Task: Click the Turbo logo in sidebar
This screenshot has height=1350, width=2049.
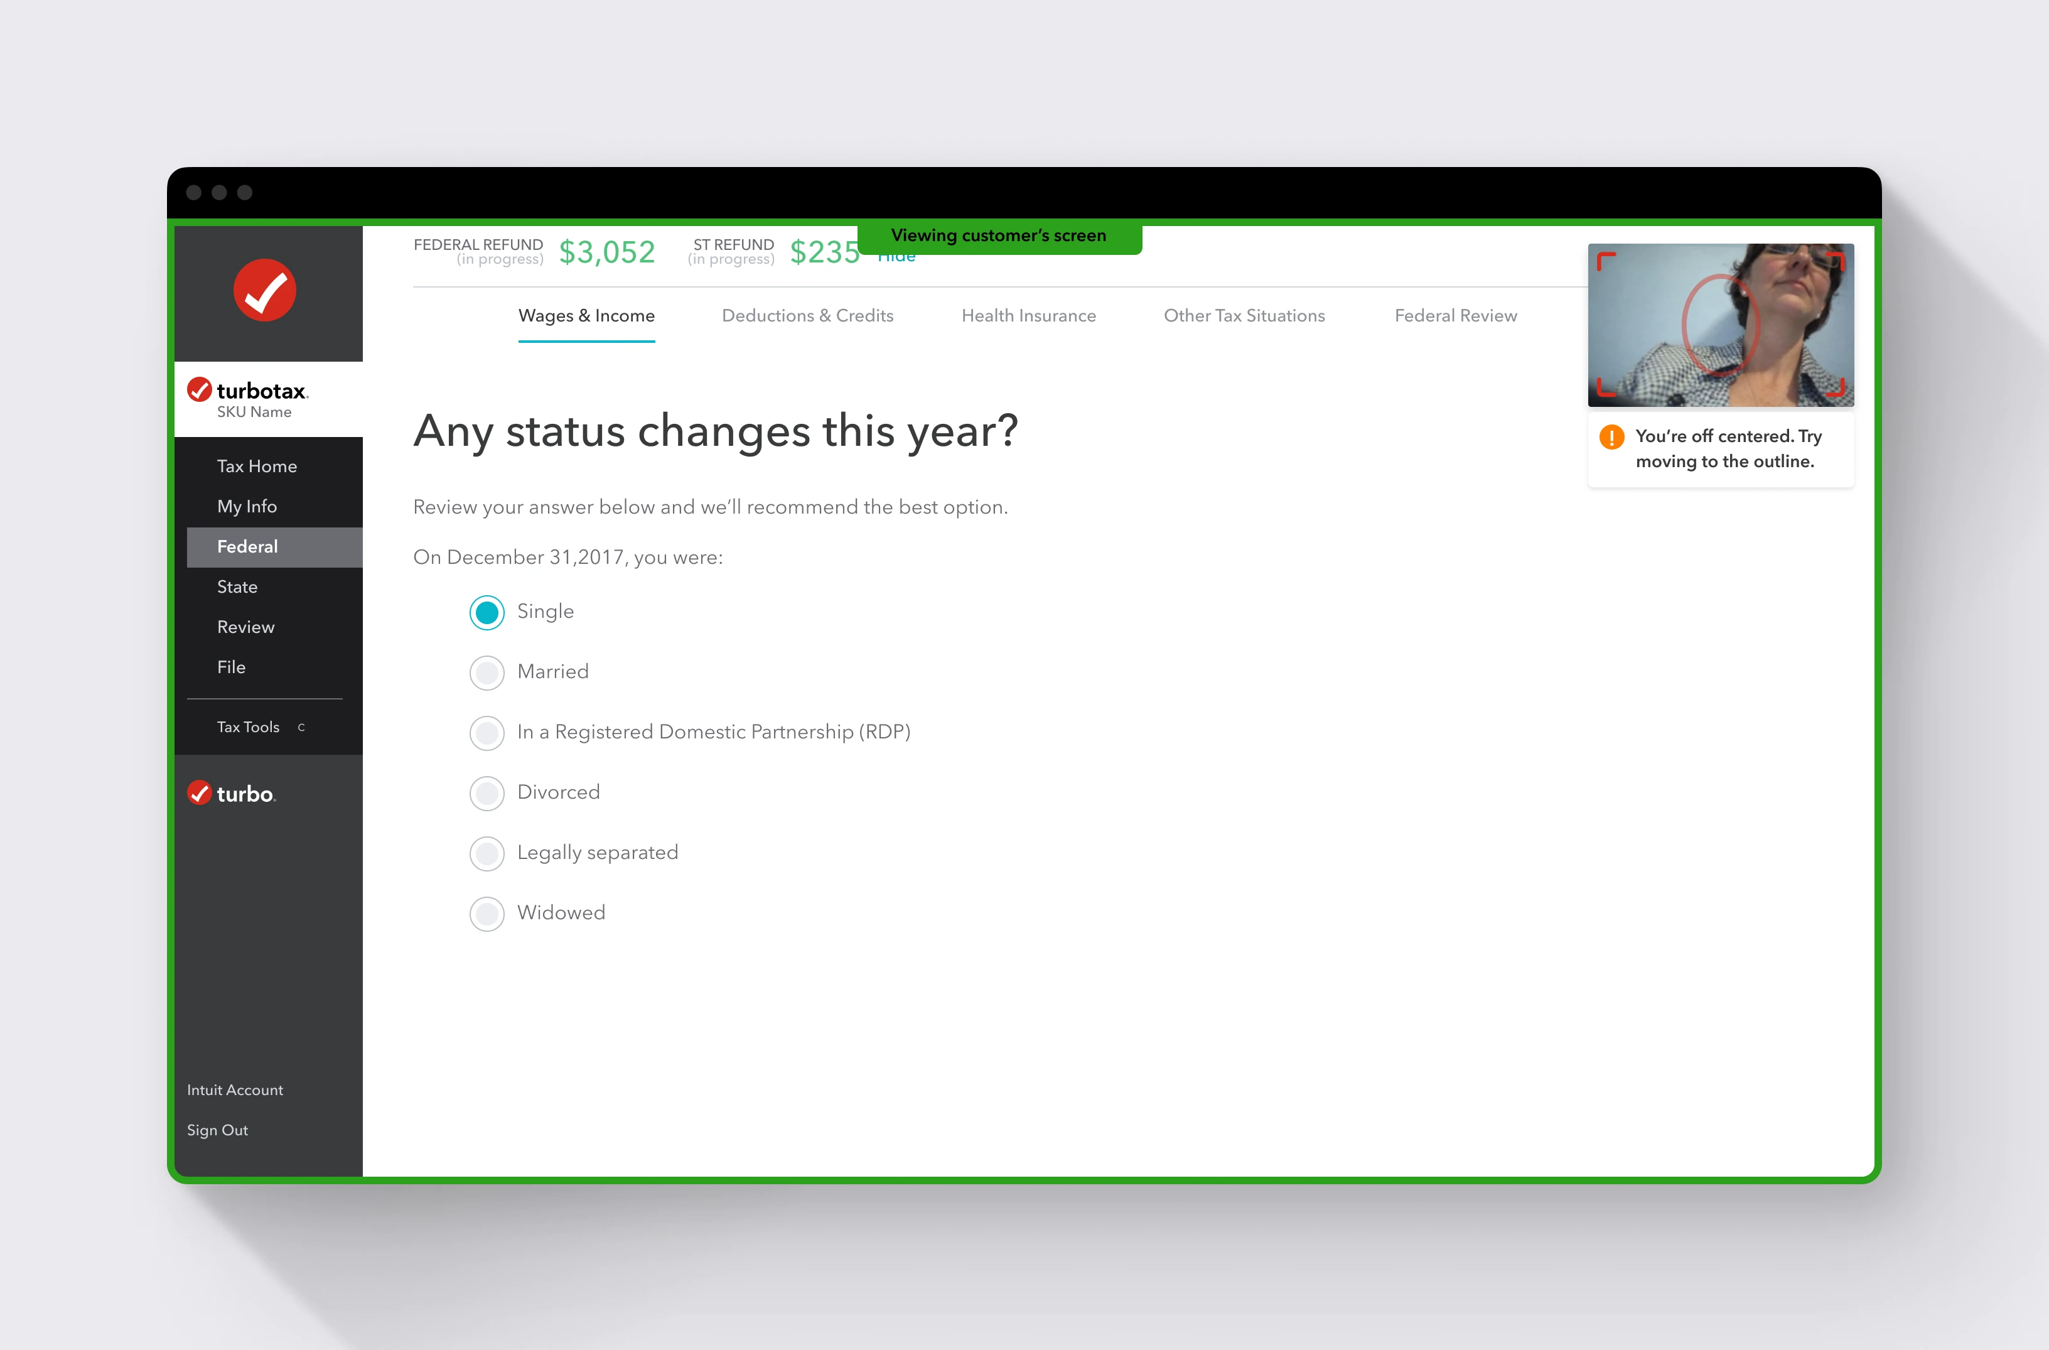Action: [x=231, y=793]
